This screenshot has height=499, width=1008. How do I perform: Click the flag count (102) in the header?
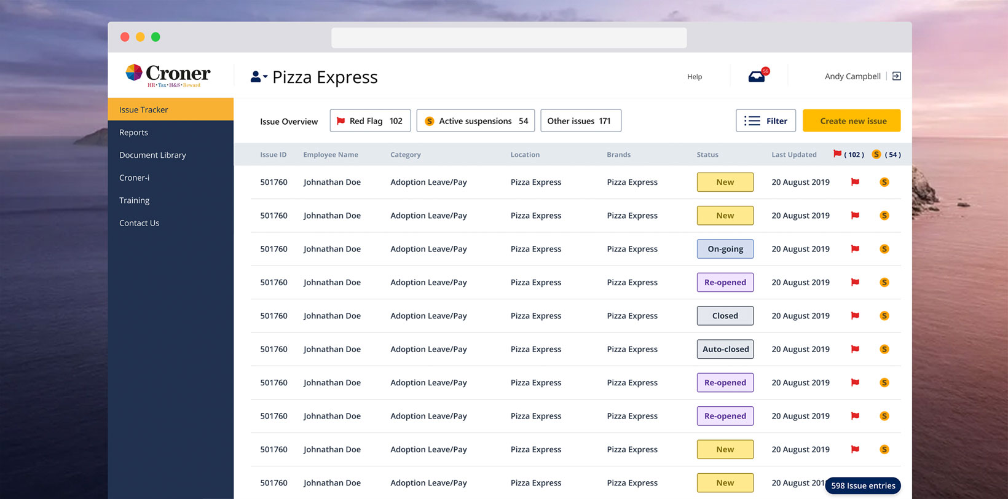pyautogui.click(x=854, y=155)
